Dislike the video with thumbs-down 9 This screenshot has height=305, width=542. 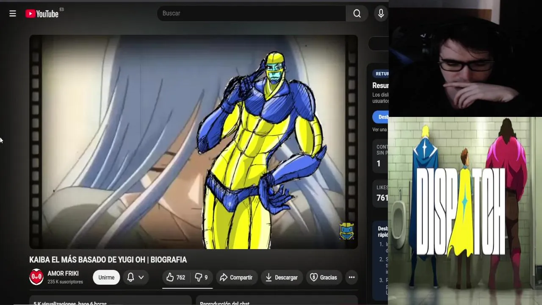click(201, 277)
